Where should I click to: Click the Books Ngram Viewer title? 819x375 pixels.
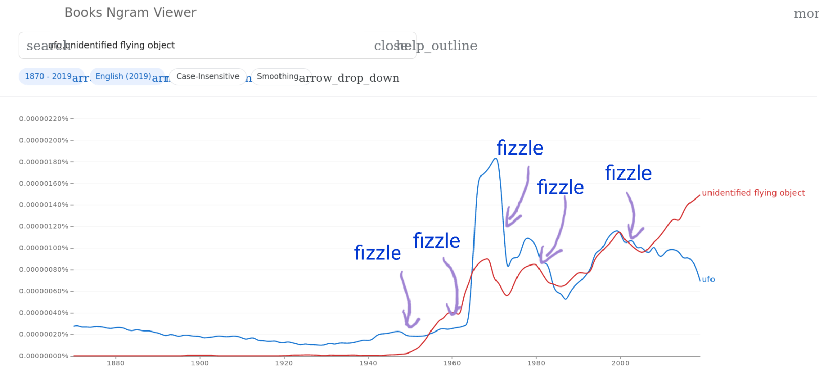(130, 13)
